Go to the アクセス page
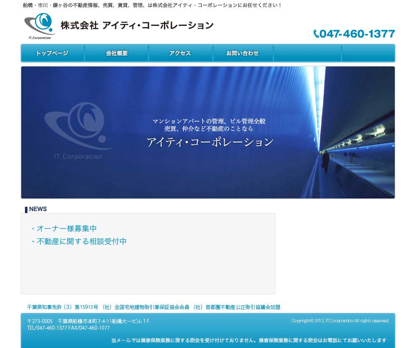This screenshot has height=348, width=416. click(x=181, y=53)
